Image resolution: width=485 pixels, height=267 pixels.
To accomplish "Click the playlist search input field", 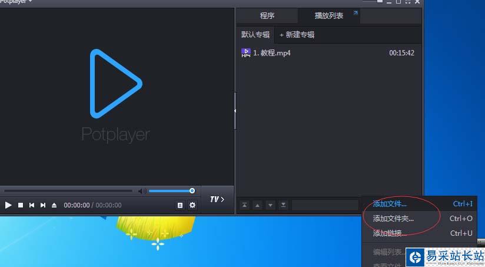I will 325,205.
